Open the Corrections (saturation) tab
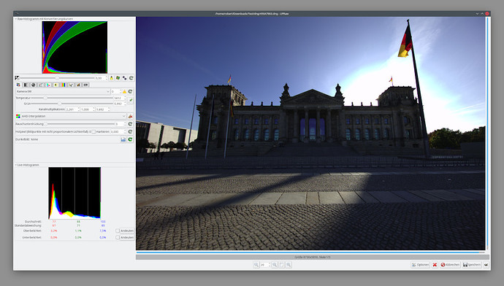 pyautogui.click(x=56, y=85)
